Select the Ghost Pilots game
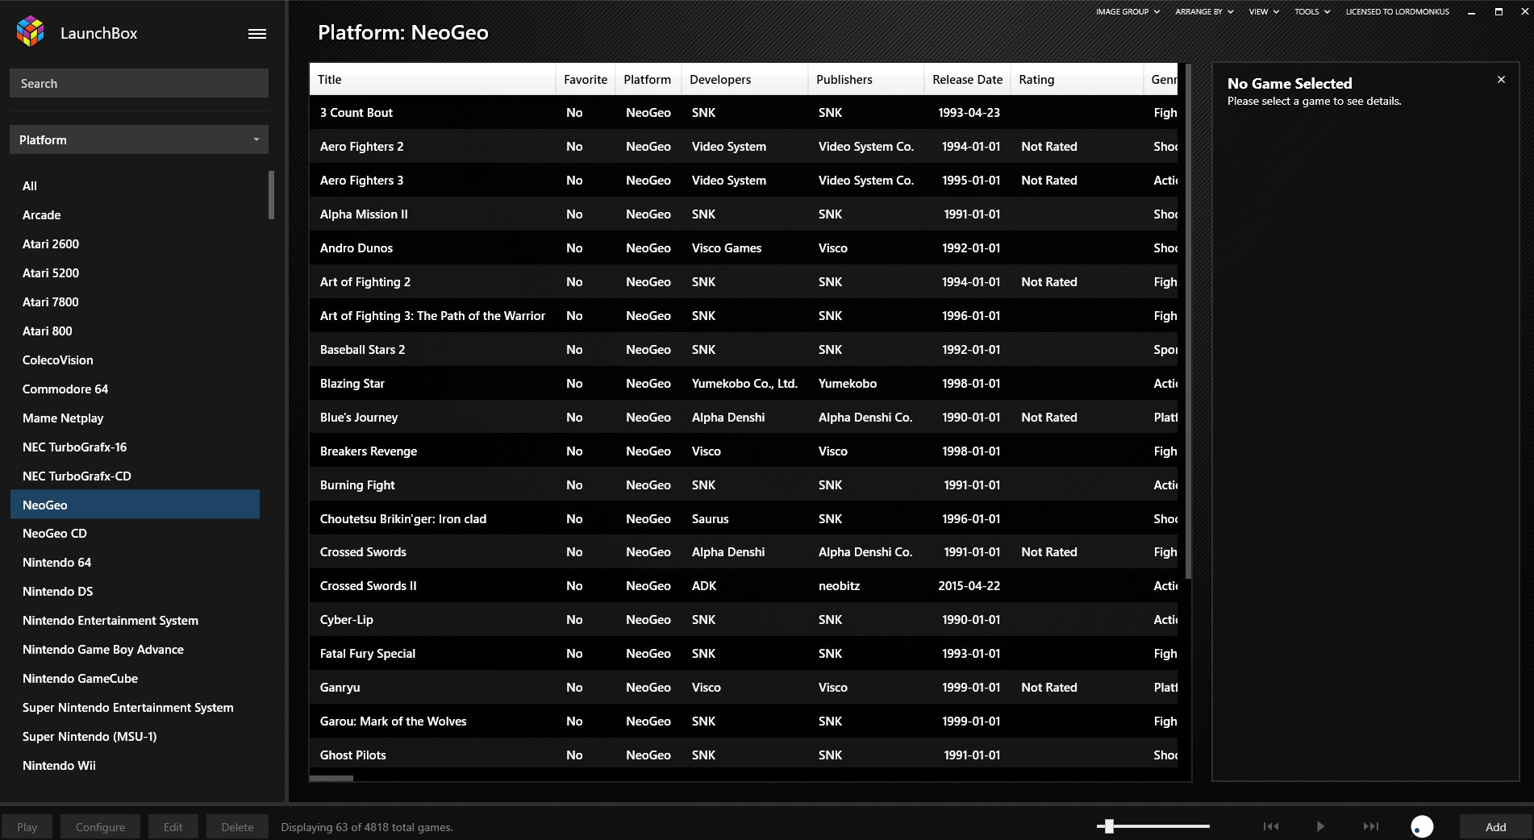Viewport: 1534px width, 840px height. pos(744,755)
